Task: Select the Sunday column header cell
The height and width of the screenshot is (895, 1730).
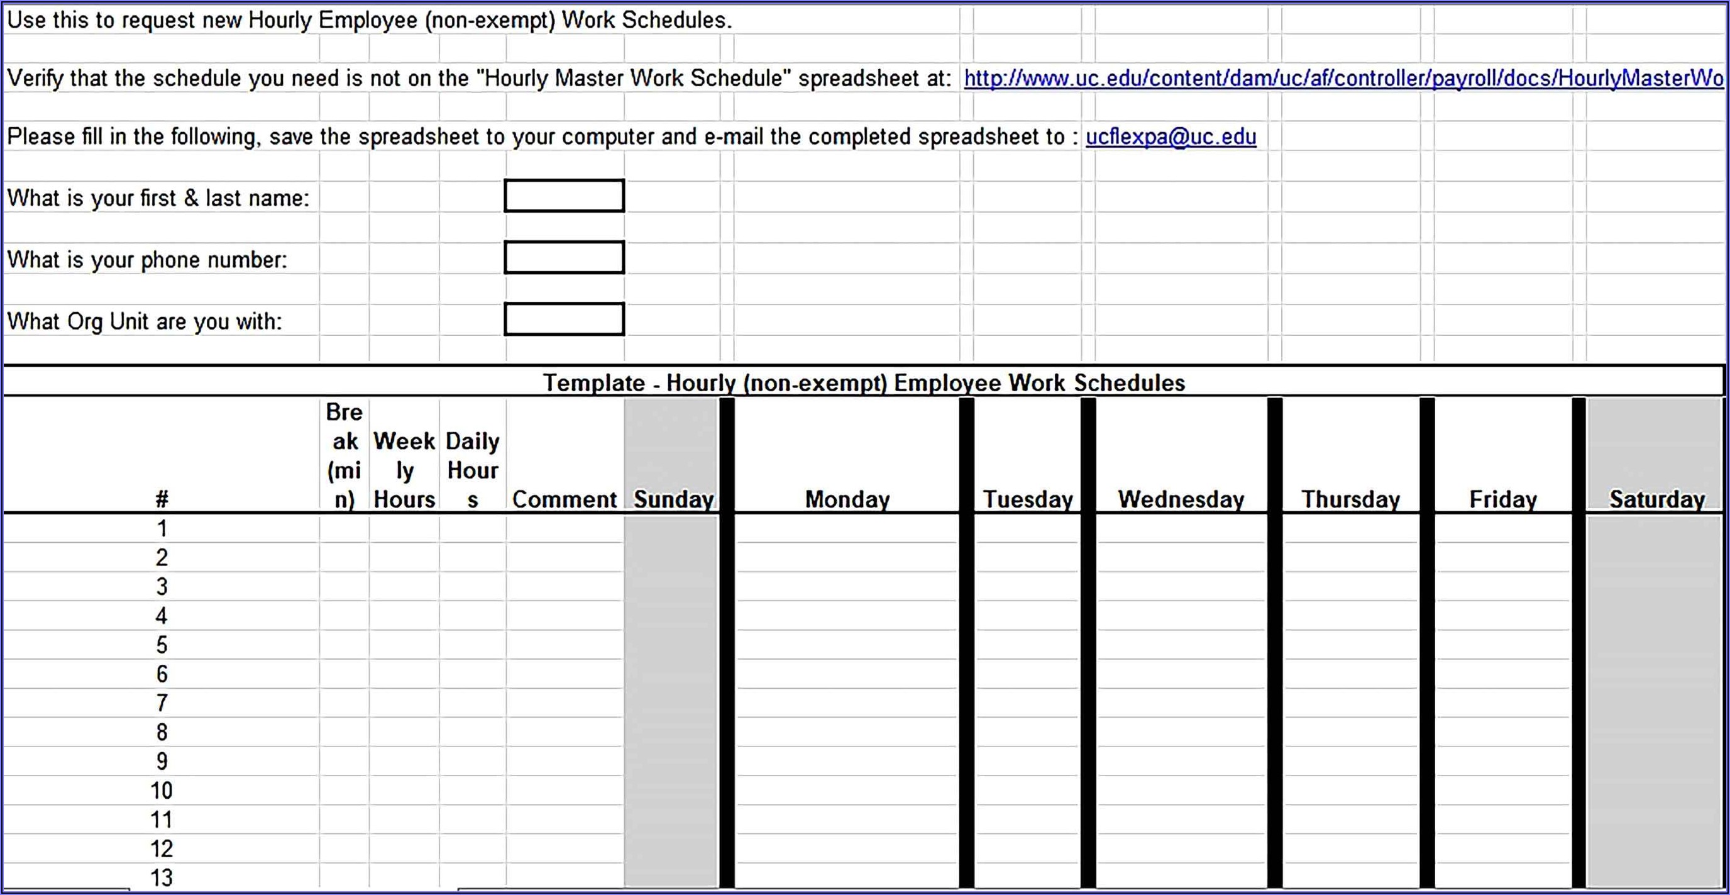Action: (x=673, y=499)
